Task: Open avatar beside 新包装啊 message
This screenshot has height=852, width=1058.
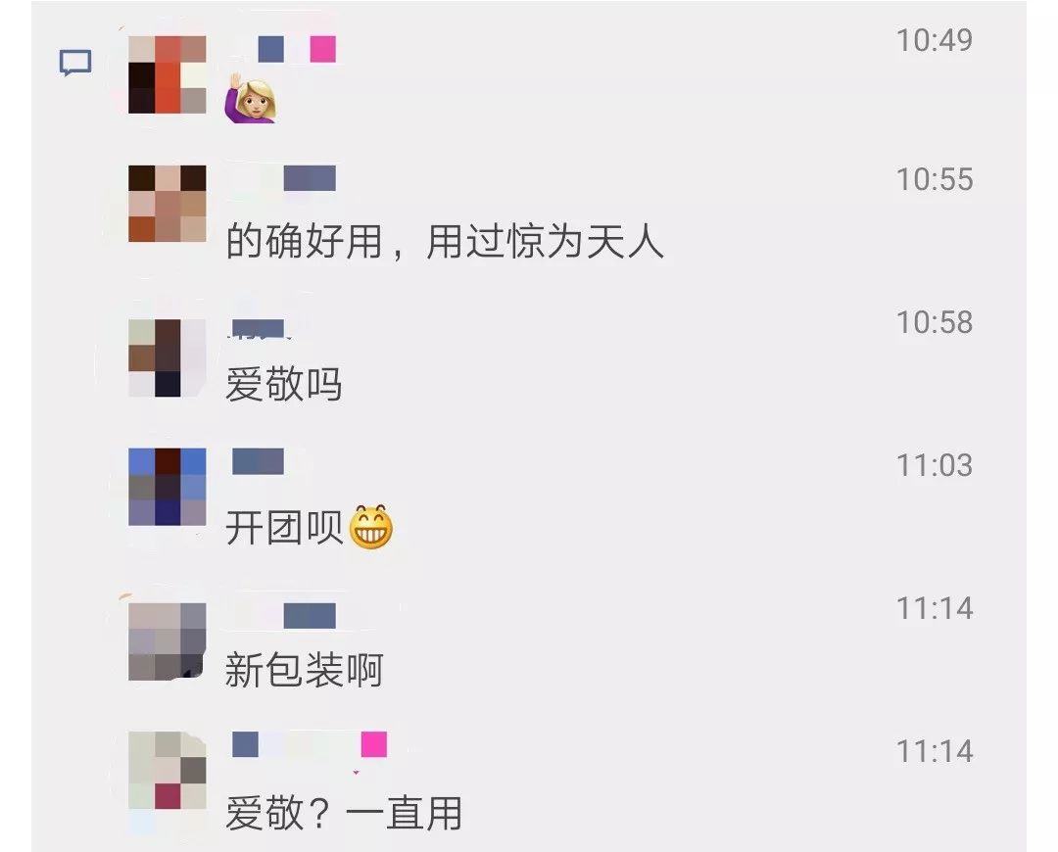Action: tap(168, 640)
